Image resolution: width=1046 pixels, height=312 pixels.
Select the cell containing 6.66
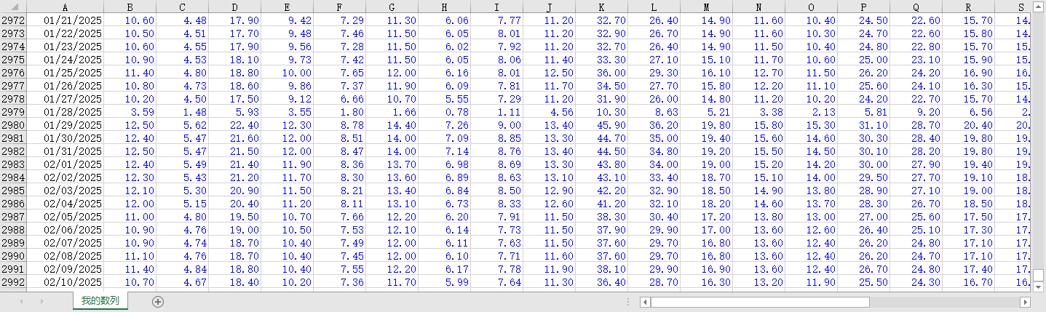pos(339,99)
